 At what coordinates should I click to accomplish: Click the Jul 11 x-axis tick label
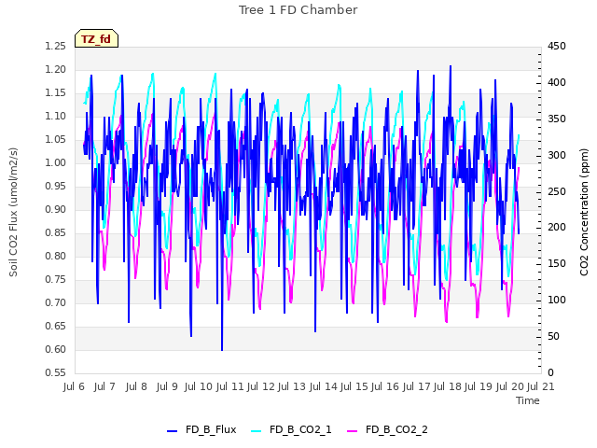[x=230, y=386]
